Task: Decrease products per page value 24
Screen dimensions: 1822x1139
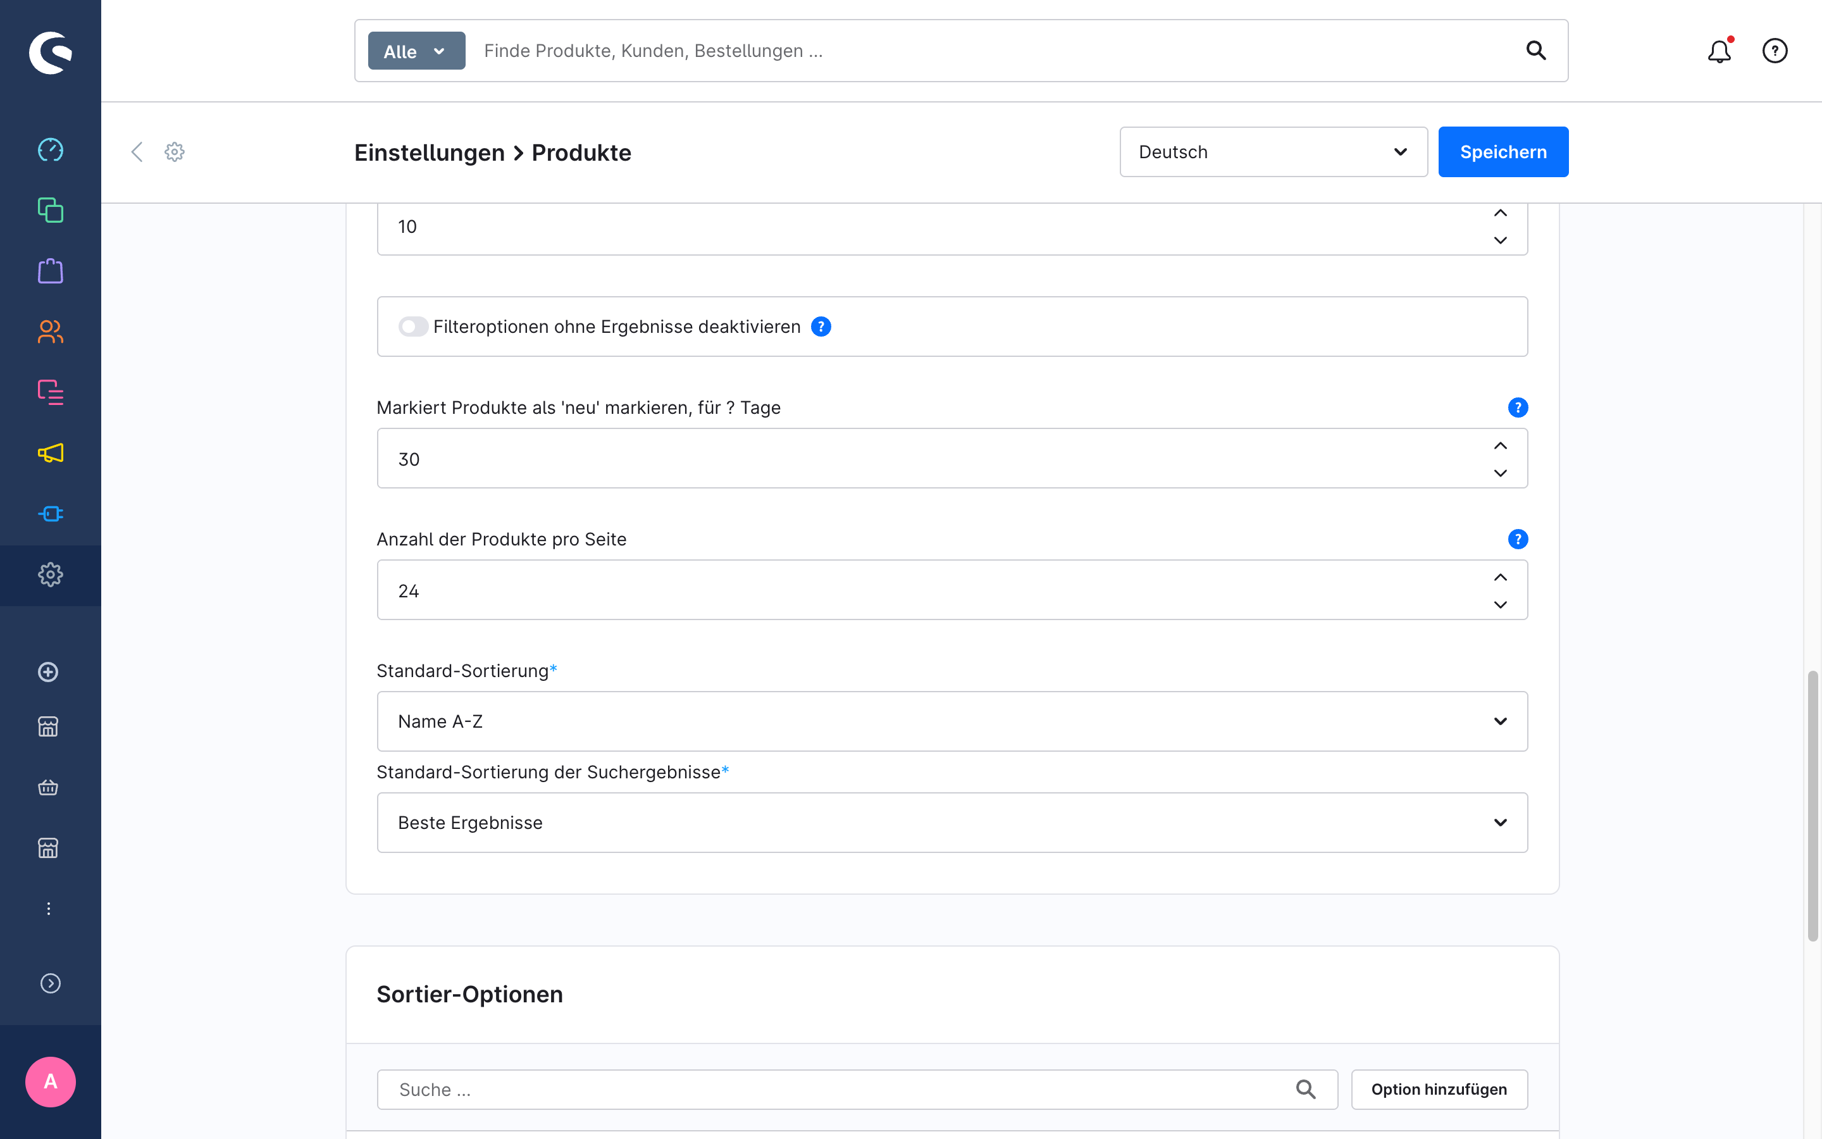Action: pos(1501,605)
